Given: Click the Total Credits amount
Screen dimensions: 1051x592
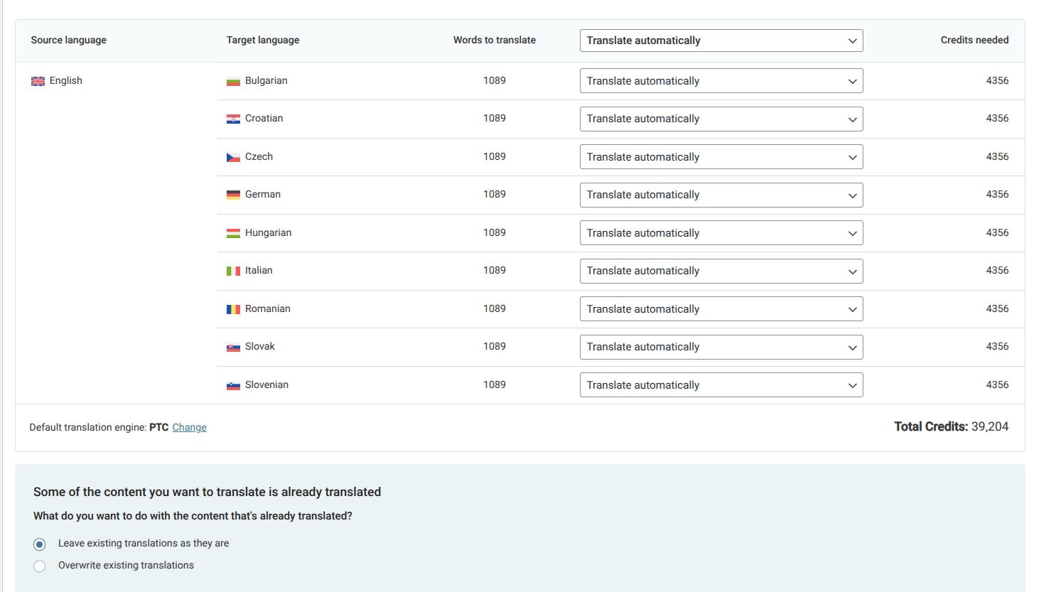Looking at the screenshot, I should click(x=989, y=426).
